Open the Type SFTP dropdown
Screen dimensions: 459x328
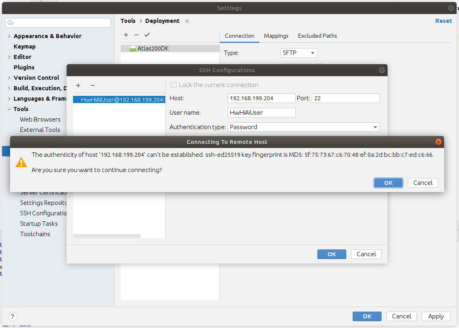[x=299, y=53]
